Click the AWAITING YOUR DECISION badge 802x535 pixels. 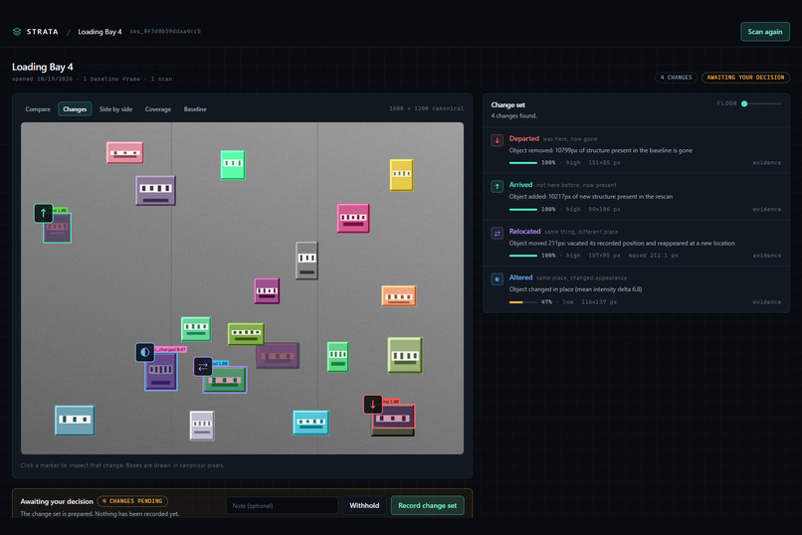pos(745,78)
